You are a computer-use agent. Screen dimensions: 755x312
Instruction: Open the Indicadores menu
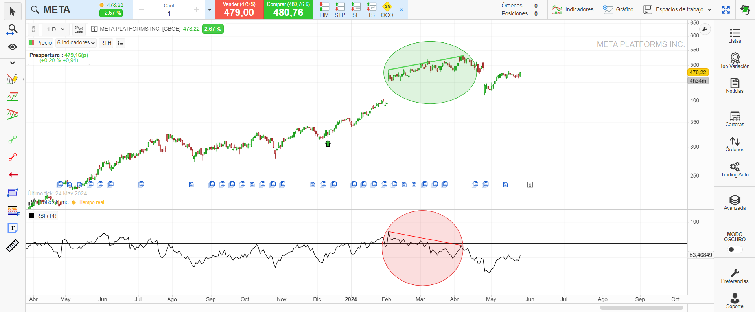[573, 10]
